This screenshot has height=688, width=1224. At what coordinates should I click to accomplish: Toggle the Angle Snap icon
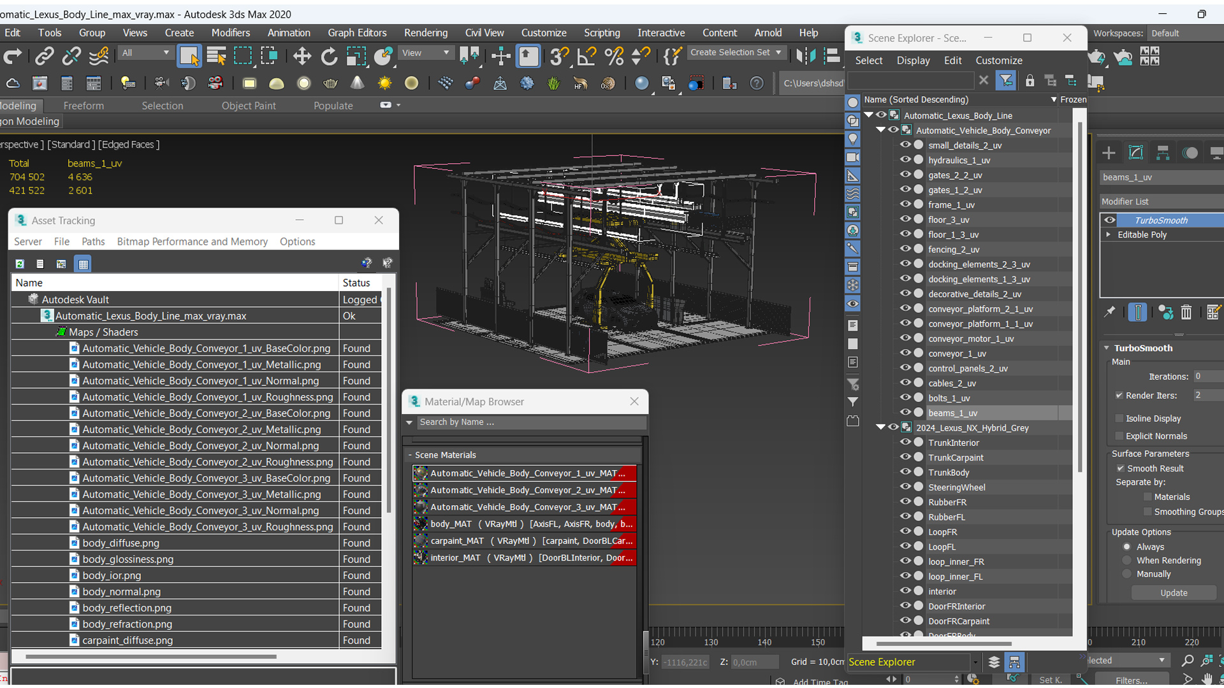[586, 56]
